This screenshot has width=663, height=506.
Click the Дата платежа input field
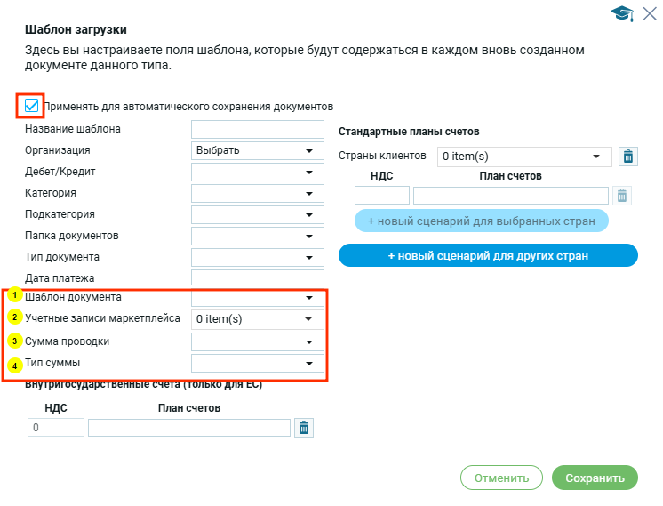(x=258, y=278)
